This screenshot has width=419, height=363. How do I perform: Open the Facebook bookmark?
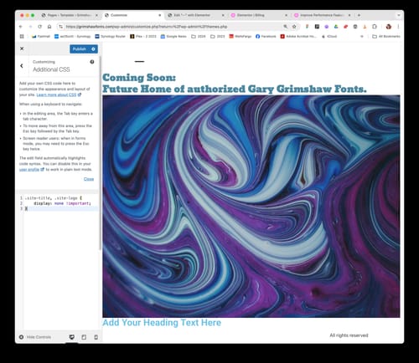click(266, 36)
